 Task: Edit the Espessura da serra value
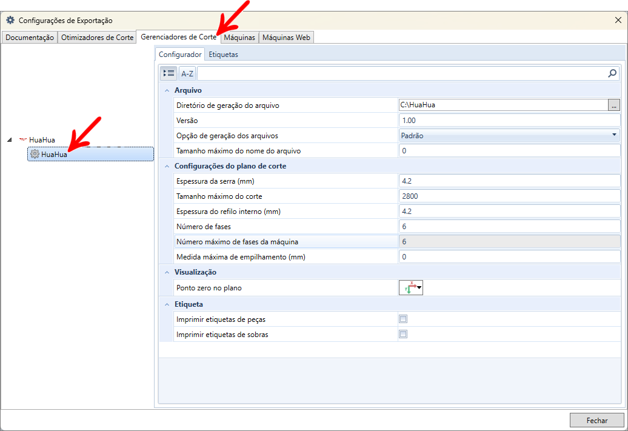pos(509,181)
